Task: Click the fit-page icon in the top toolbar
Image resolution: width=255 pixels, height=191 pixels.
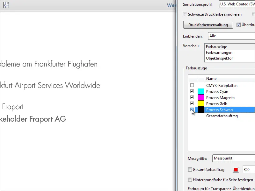Action: coord(6,5)
